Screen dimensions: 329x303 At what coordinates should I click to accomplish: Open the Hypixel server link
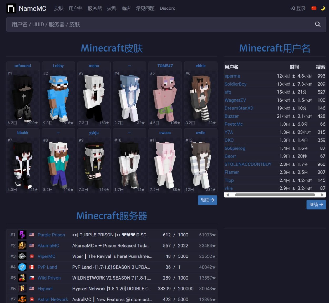pyautogui.click(x=45, y=289)
